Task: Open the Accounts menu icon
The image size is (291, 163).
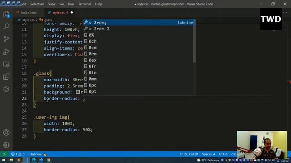Action: [x=6, y=133]
